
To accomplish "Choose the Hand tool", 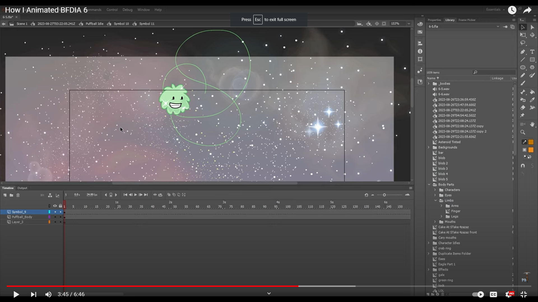I will [x=532, y=124].
